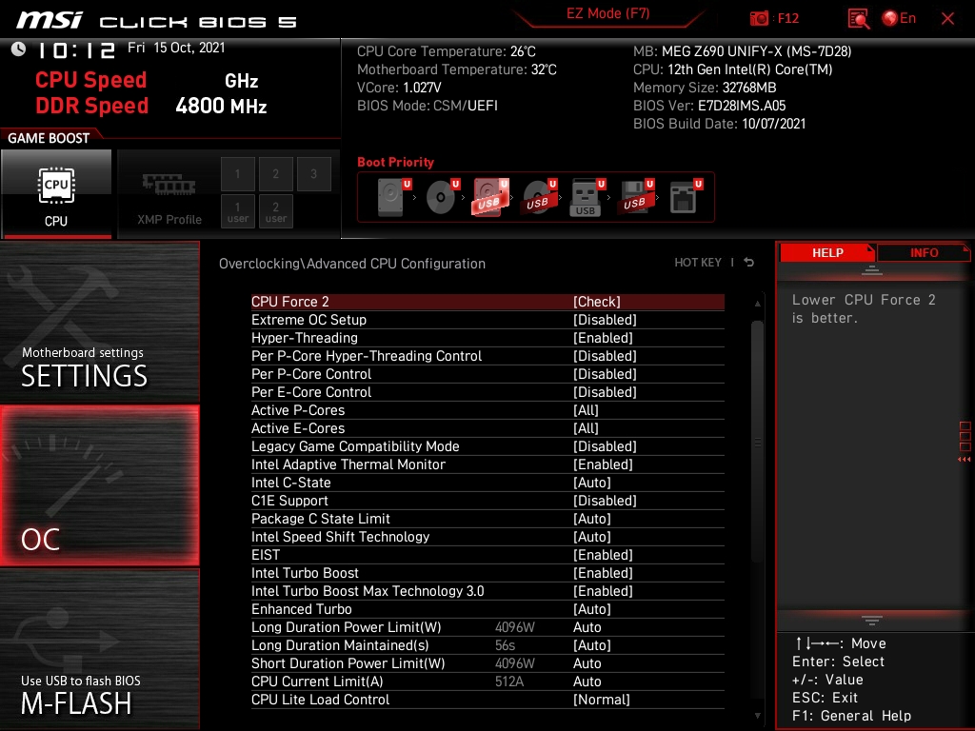The width and height of the screenshot is (975, 731).
Task: Take a screenshot with the F12 camera icon
Action: pyautogui.click(x=760, y=18)
